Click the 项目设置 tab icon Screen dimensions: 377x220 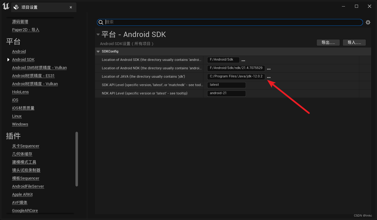pos(16,7)
